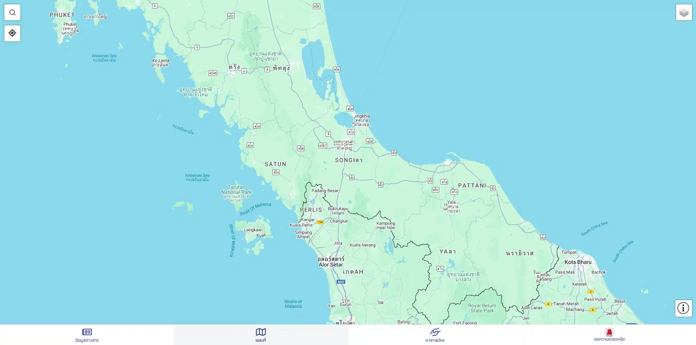Select Tarutao National Park label
This screenshot has height=345, width=696.
pos(236,190)
